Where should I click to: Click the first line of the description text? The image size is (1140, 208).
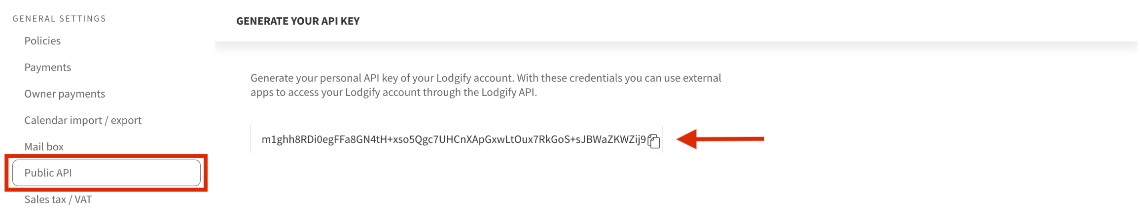point(485,78)
